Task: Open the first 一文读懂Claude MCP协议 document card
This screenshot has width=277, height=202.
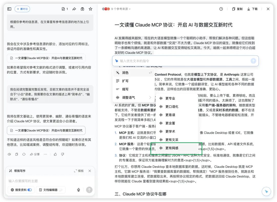Action: point(46,58)
